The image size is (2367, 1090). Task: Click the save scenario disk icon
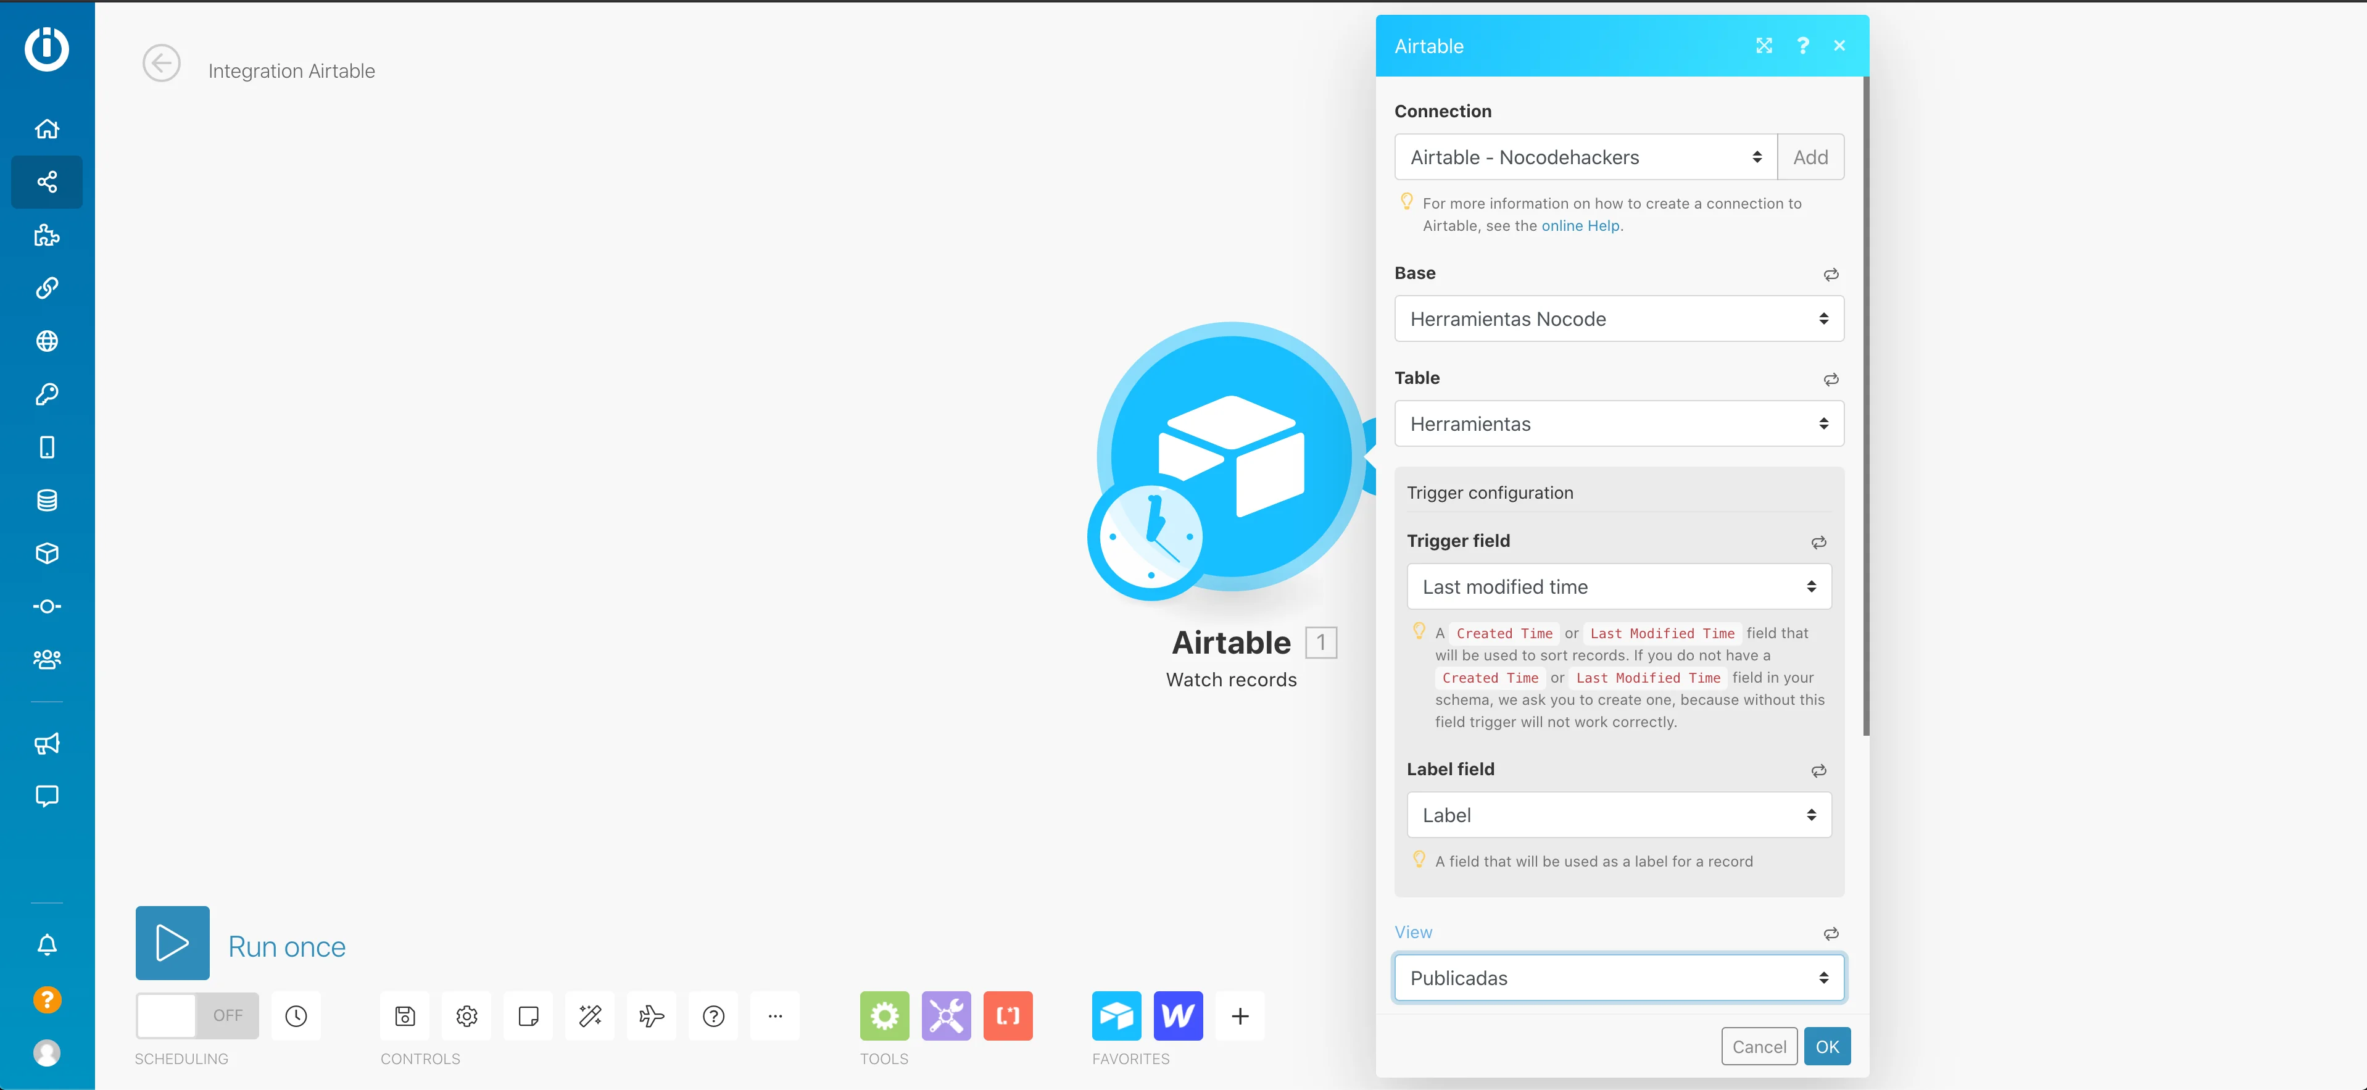[405, 1015]
